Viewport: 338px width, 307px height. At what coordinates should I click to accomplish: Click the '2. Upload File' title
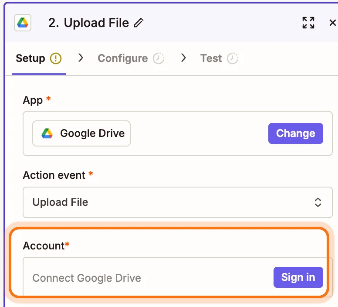88,23
